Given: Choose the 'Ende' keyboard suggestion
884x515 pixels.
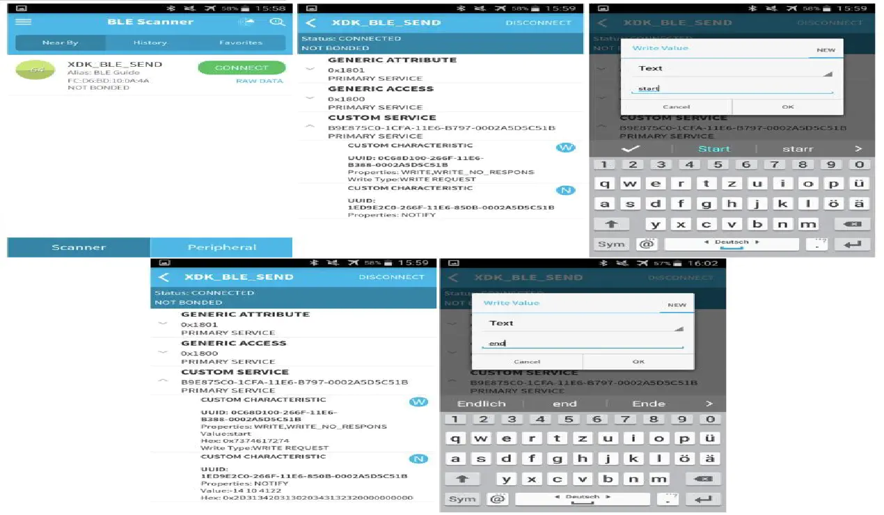Looking at the screenshot, I should point(649,404).
